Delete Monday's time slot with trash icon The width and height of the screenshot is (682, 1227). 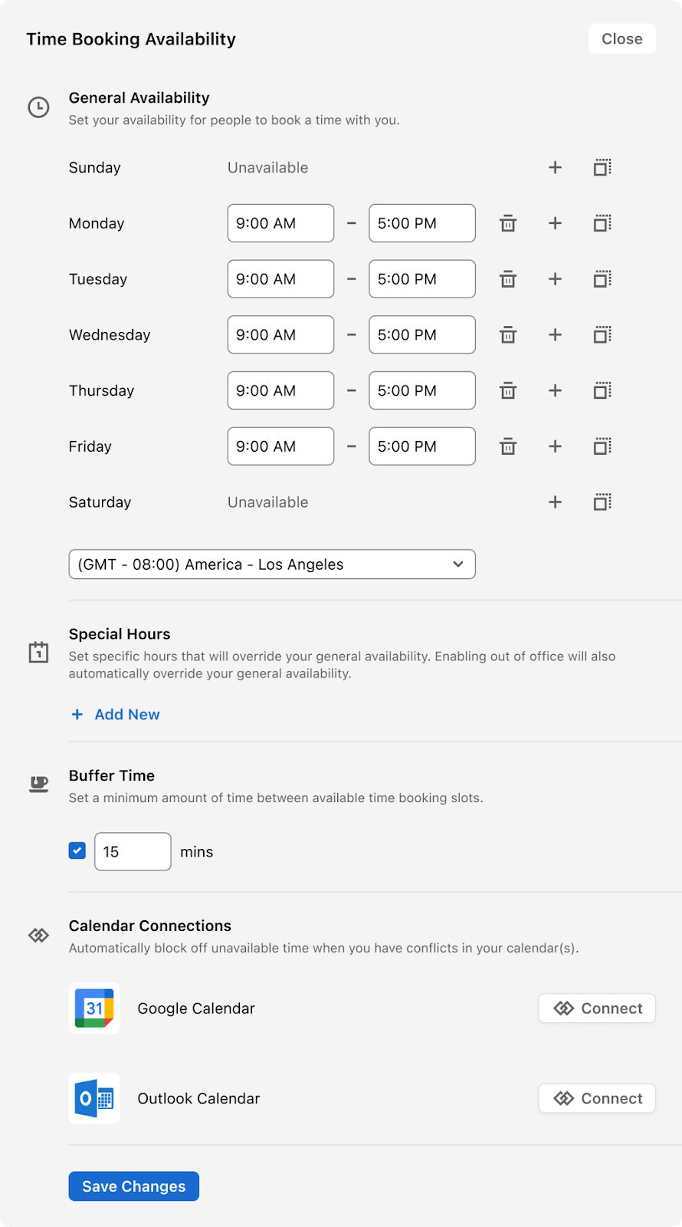508,224
